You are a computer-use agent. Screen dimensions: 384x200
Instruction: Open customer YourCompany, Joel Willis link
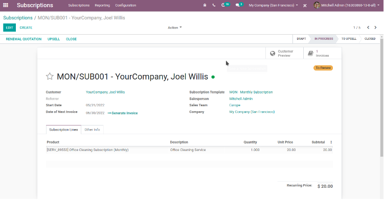coord(105,92)
